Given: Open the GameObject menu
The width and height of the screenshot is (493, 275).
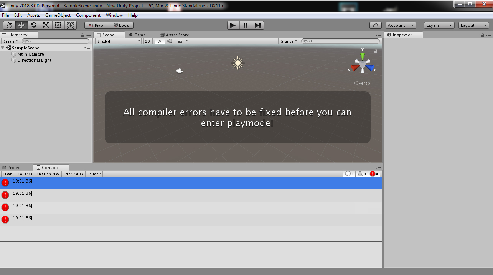Looking at the screenshot, I should (58, 15).
